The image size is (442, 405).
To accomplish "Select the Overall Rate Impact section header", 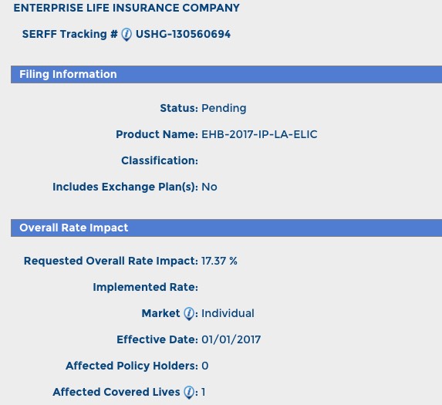I will pos(226,228).
